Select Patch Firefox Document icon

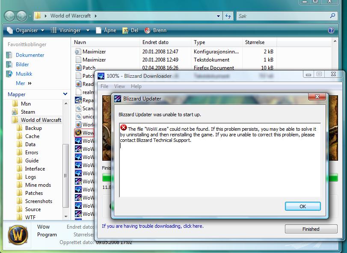point(78,68)
